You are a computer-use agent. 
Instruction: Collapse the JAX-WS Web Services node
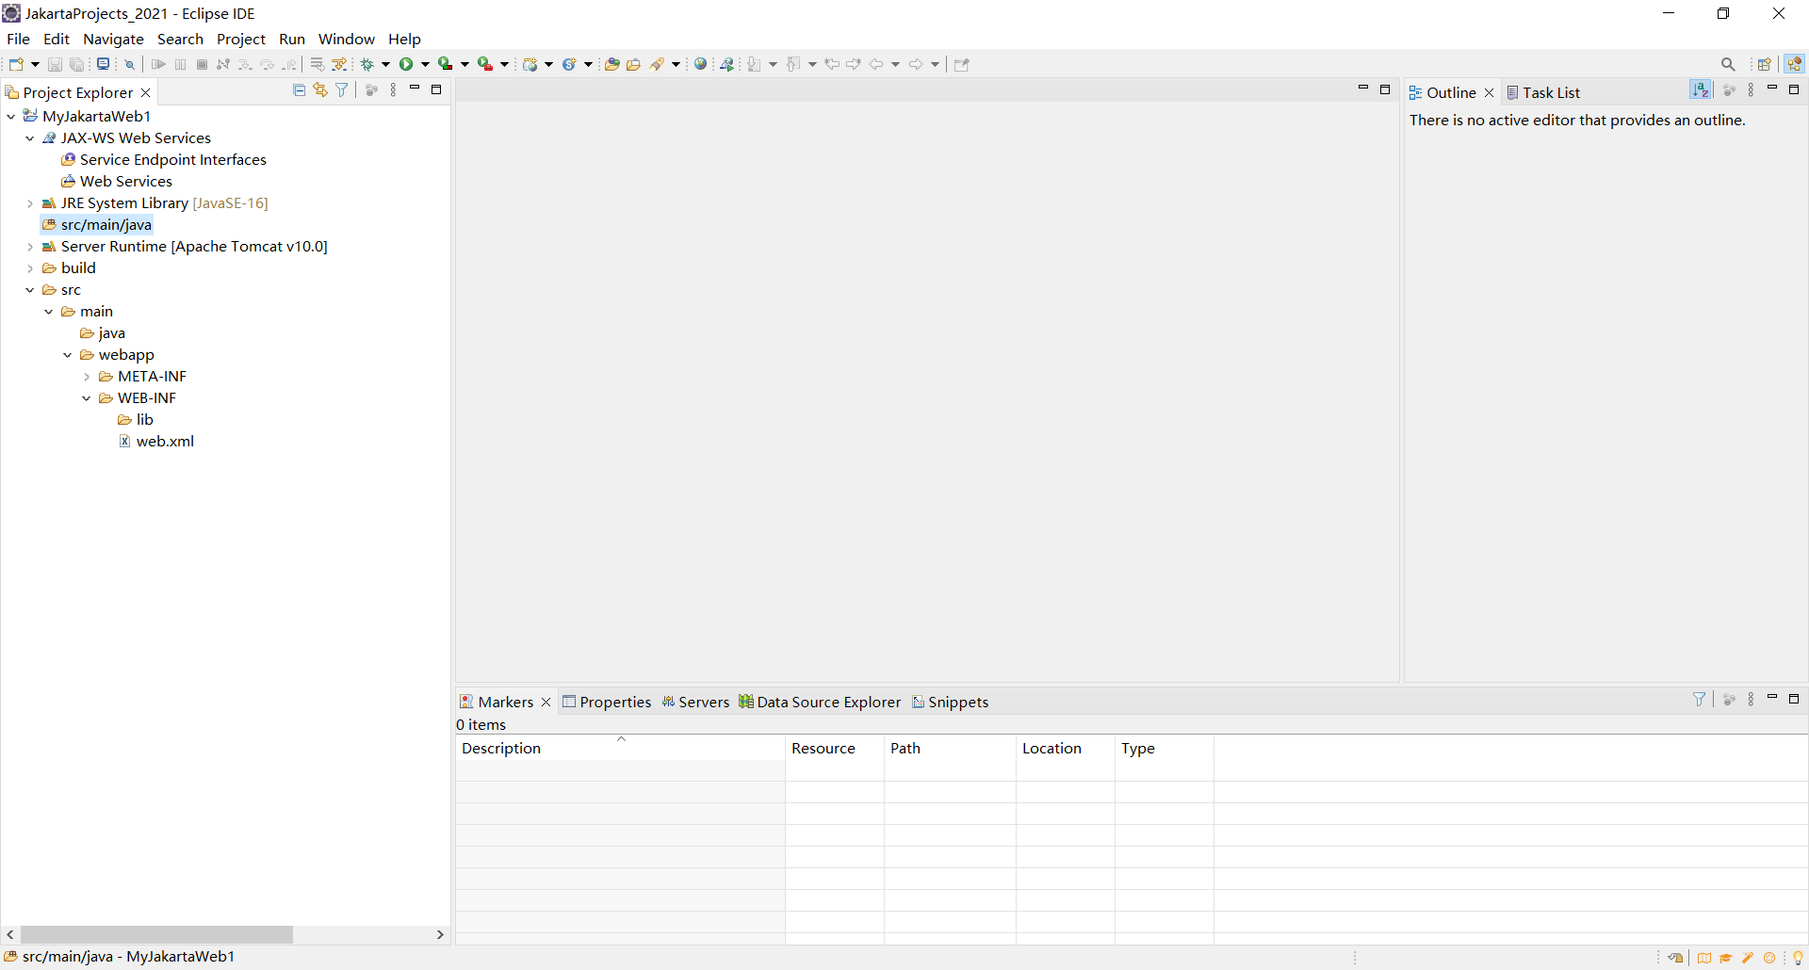click(30, 137)
